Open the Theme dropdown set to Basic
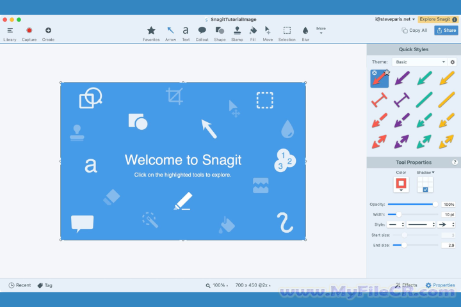The image size is (461, 307). pyautogui.click(x=419, y=62)
